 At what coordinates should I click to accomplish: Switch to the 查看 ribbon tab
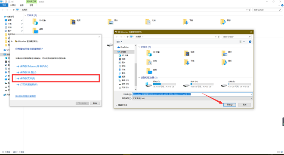coord(22,5)
